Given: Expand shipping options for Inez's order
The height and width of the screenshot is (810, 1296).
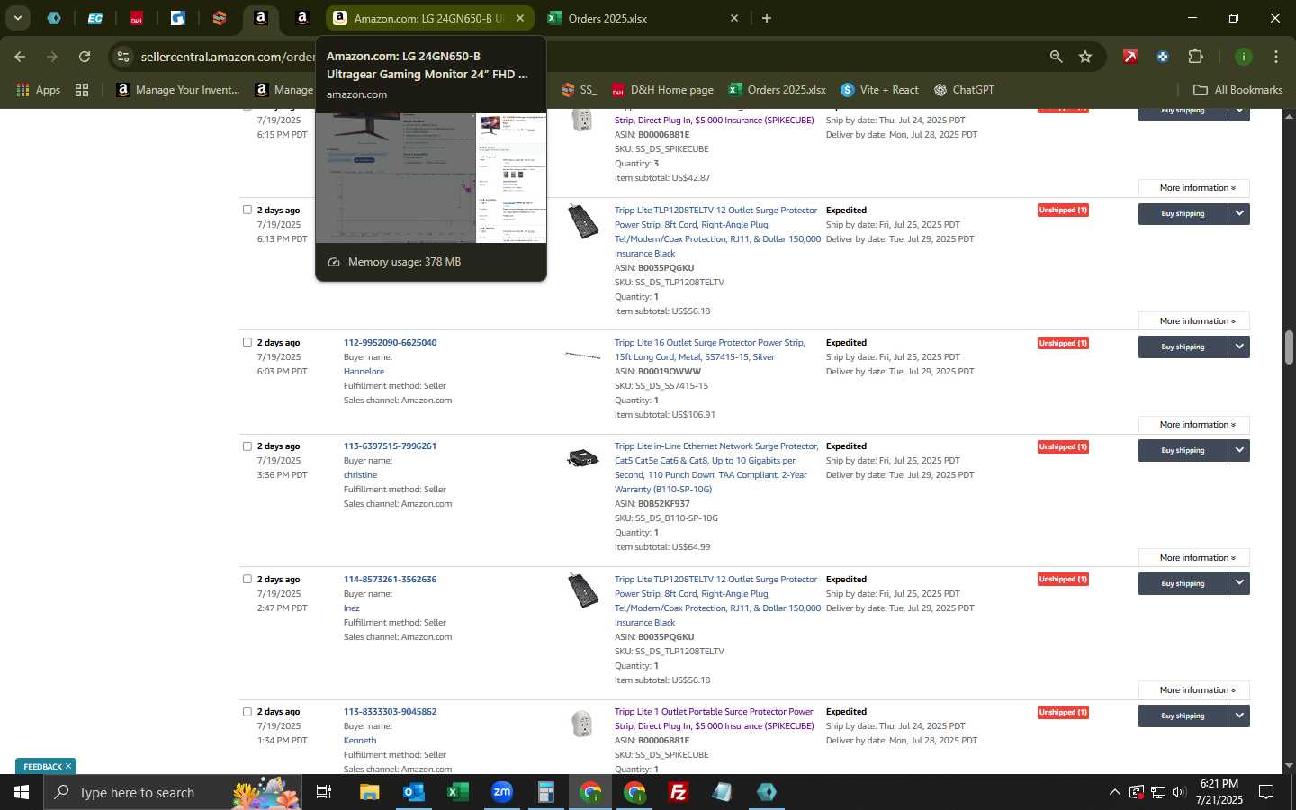Looking at the screenshot, I should 1239,583.
